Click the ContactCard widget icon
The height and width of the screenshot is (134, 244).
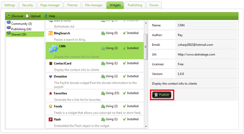click(x=51, y=63)
